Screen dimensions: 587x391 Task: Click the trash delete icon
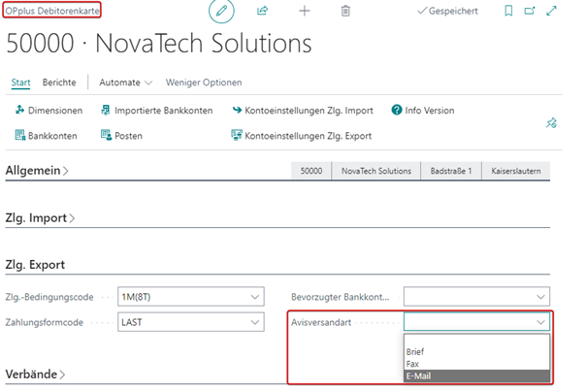(345, 11)
